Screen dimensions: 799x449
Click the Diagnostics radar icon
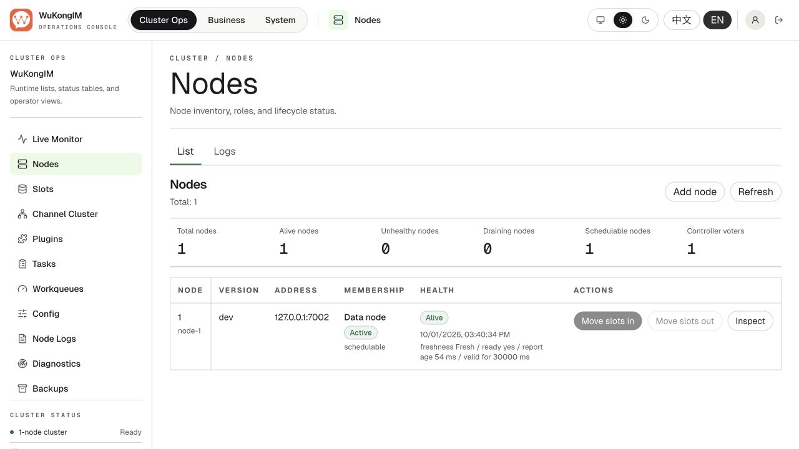click(x=22, y=364)
